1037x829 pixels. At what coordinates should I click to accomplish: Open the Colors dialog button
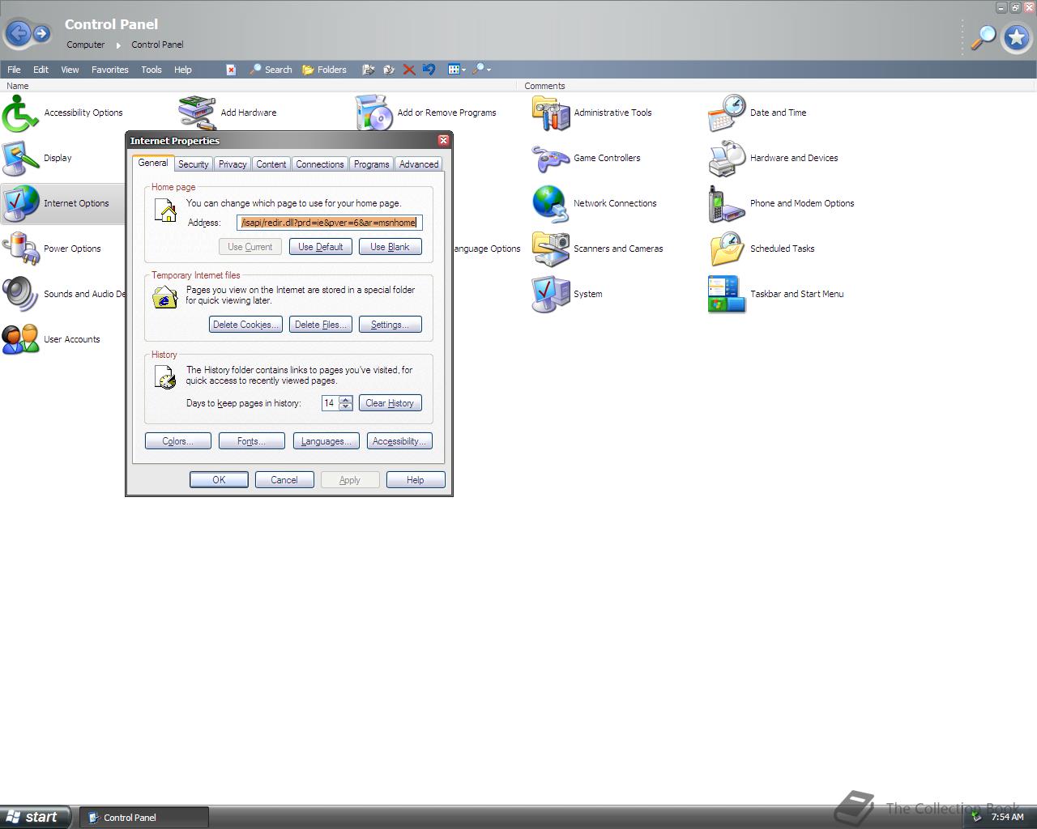pos(178,441)
